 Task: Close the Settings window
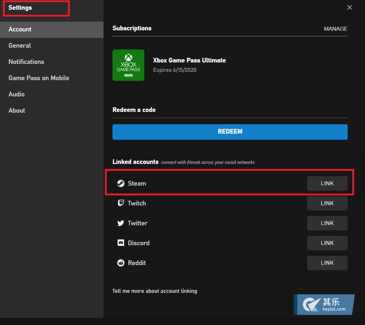point(349,7)
